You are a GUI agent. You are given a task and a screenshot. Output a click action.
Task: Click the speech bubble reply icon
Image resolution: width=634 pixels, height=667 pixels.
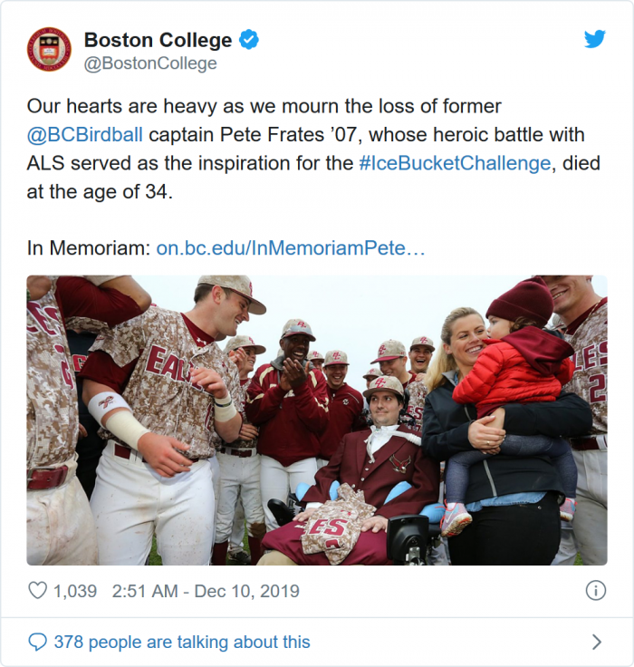click(x=37, y=643)
